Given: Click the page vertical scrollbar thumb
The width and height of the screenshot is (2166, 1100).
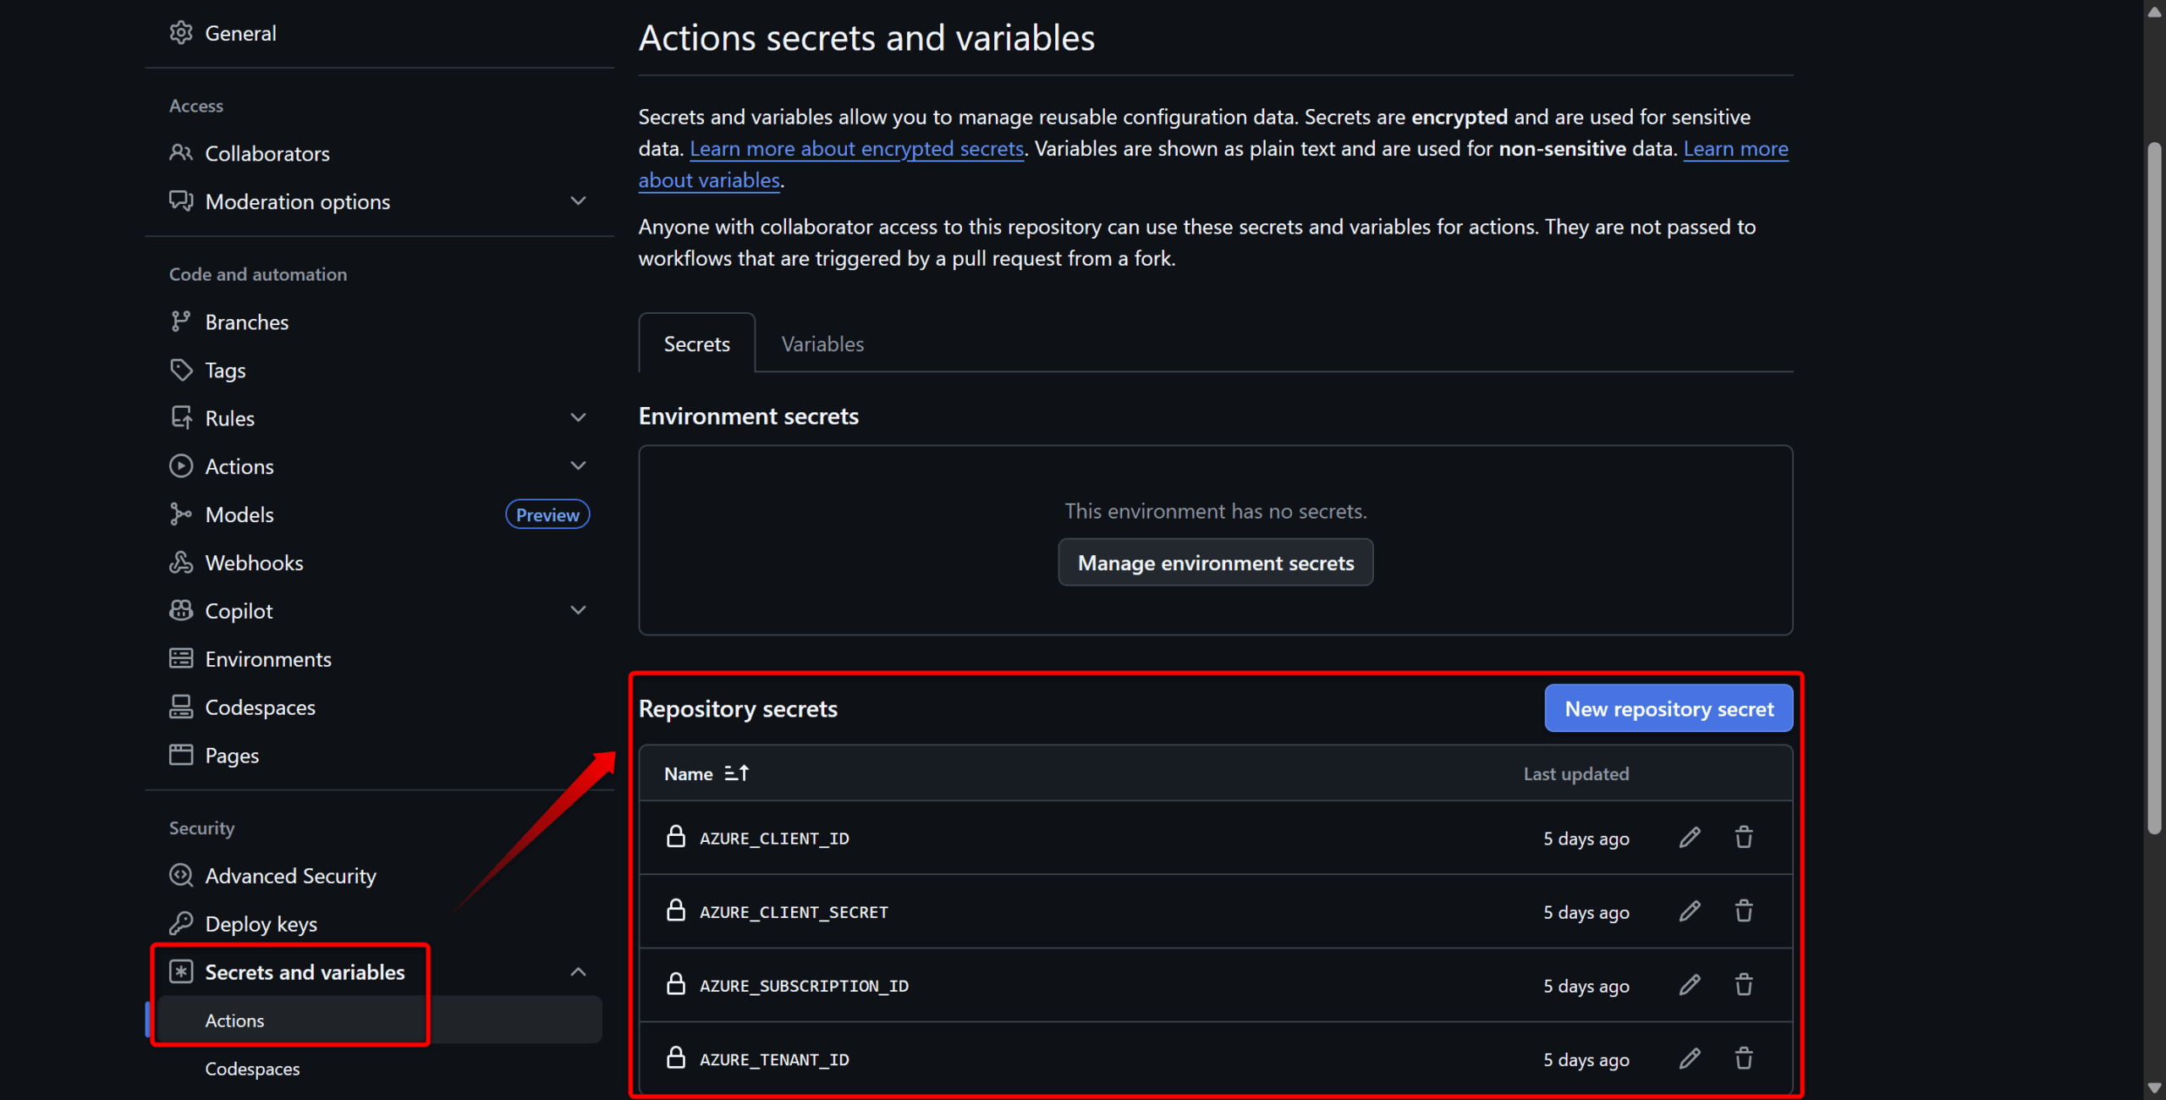Looking at the screenshot, I should pos(2153,491).
